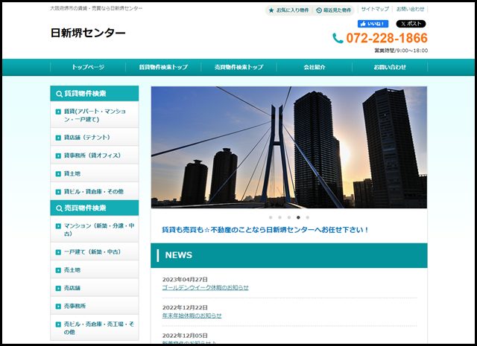This screenshot has width=477, height=346.
Task: Open 貸土地 sidebar link
Action: (x=95, y=174)
